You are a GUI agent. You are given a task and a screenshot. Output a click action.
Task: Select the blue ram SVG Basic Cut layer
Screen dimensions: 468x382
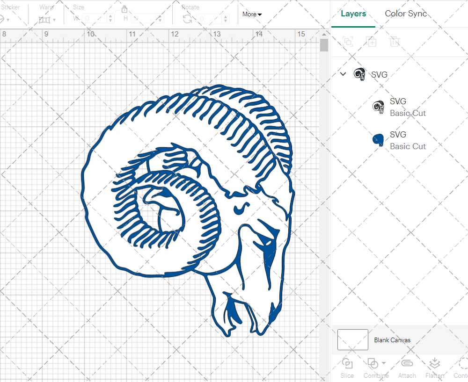[400, 140]
